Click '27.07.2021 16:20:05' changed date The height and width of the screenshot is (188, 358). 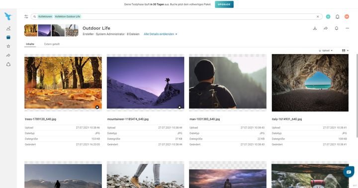tap(88, 144)
